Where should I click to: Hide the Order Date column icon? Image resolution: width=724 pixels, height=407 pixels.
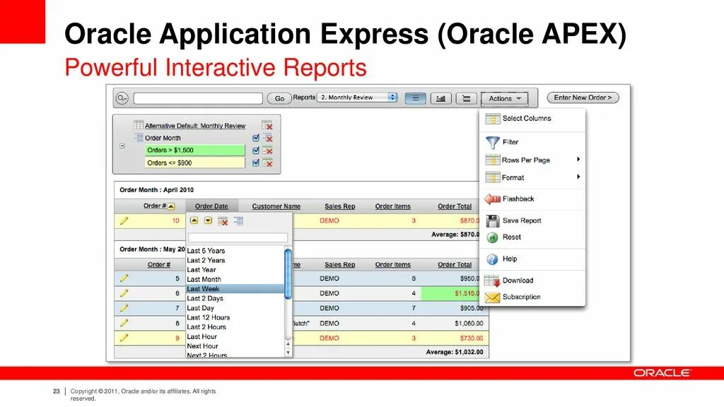click(223, 221)
